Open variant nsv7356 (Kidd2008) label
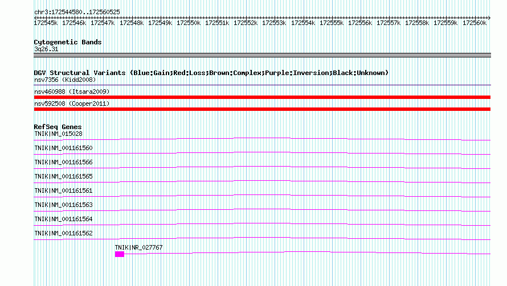 click(65, 80)
